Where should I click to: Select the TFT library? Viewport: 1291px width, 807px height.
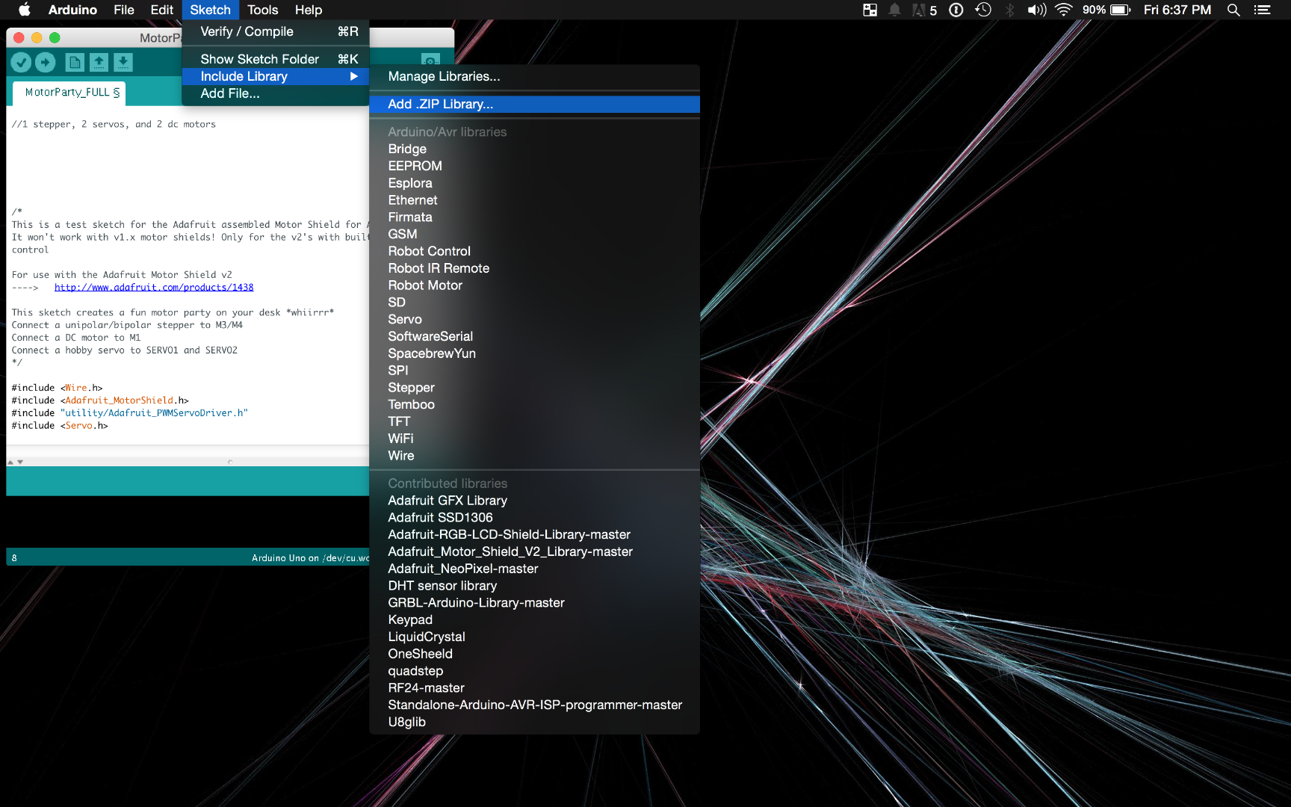pos(534,421)
